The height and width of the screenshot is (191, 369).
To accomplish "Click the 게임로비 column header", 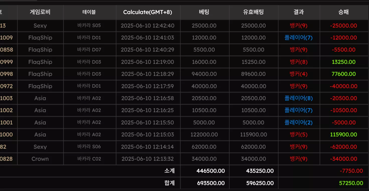I will click(x=40, y=12).
